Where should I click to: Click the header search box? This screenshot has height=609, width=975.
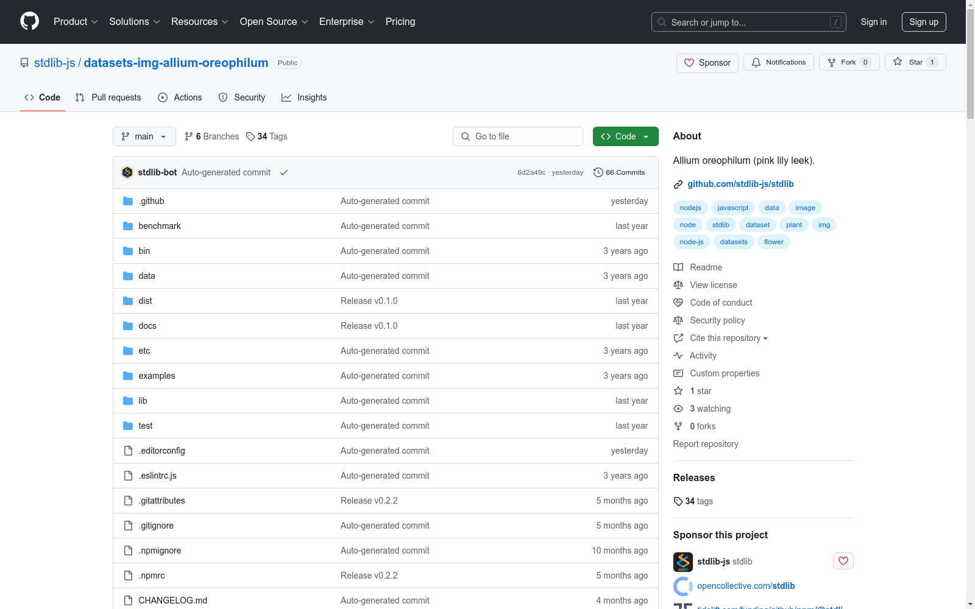[749, 22]
